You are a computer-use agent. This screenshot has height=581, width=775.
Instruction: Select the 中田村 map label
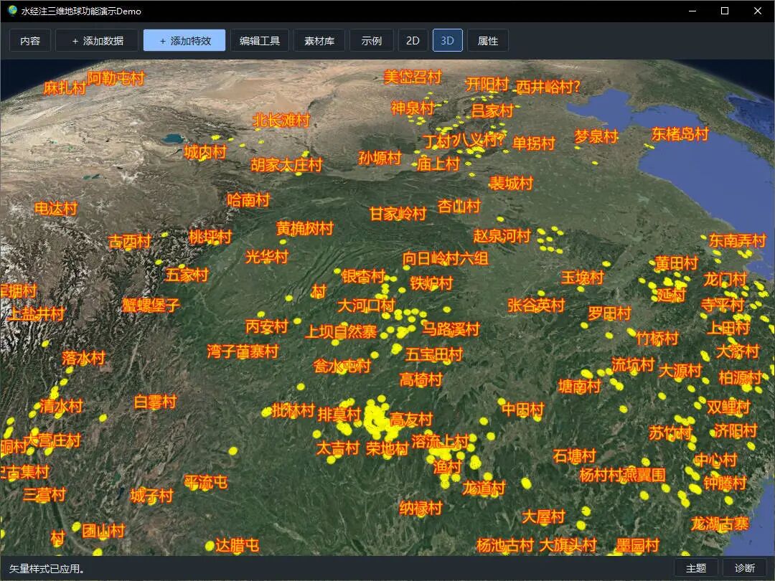(523, 409)
